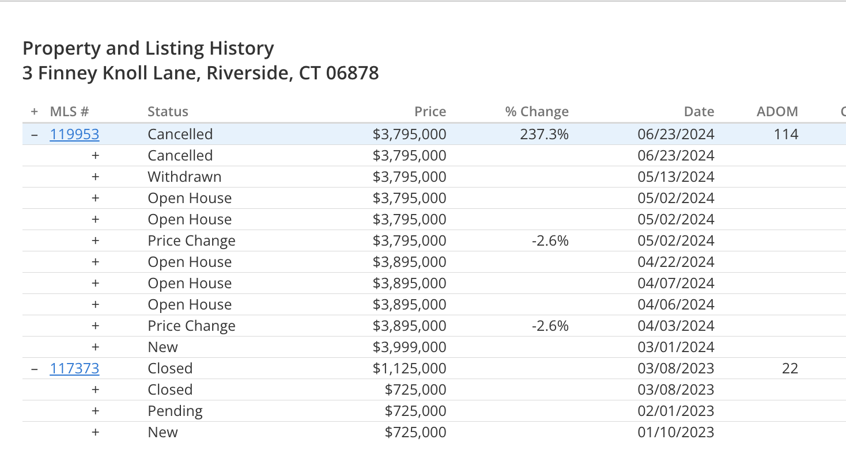
Task: Sort by the Date column header
Action: coord(699,112)
